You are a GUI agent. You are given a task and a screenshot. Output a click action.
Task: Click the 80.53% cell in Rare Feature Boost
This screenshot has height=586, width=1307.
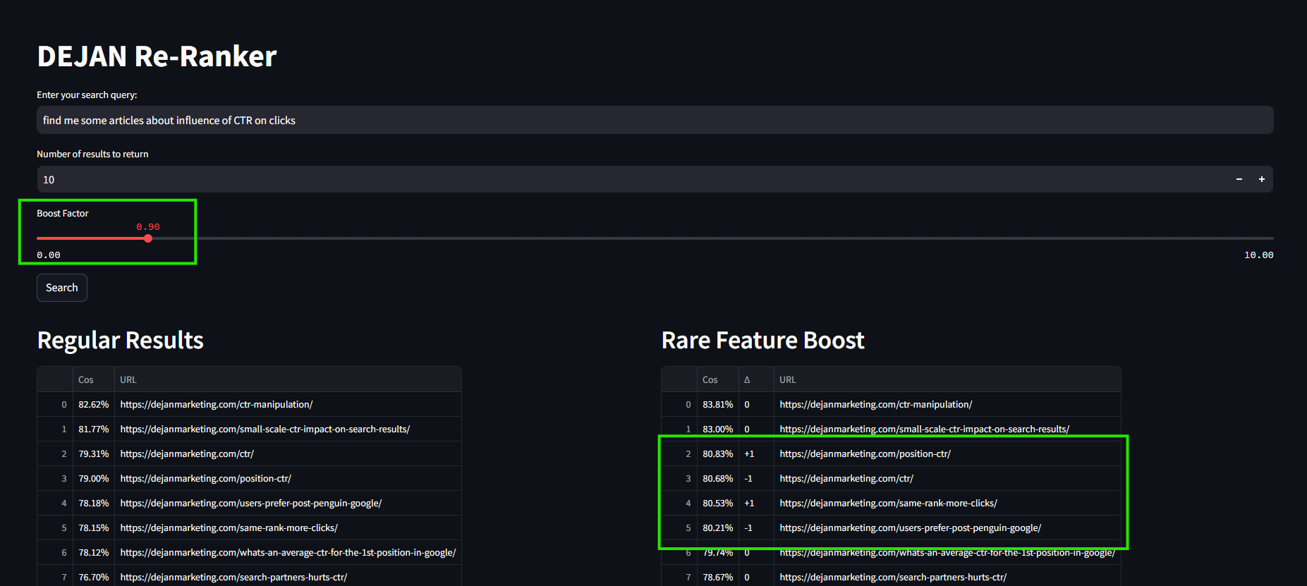(718, 503)
